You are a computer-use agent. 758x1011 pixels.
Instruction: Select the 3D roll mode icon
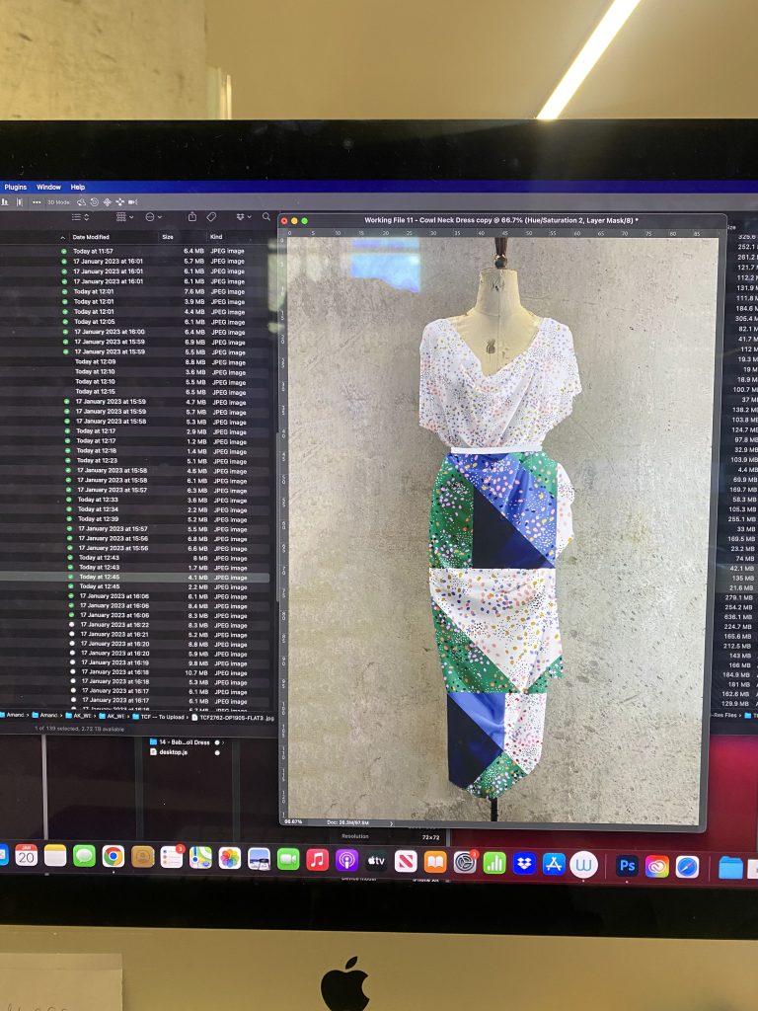point(94,201)
